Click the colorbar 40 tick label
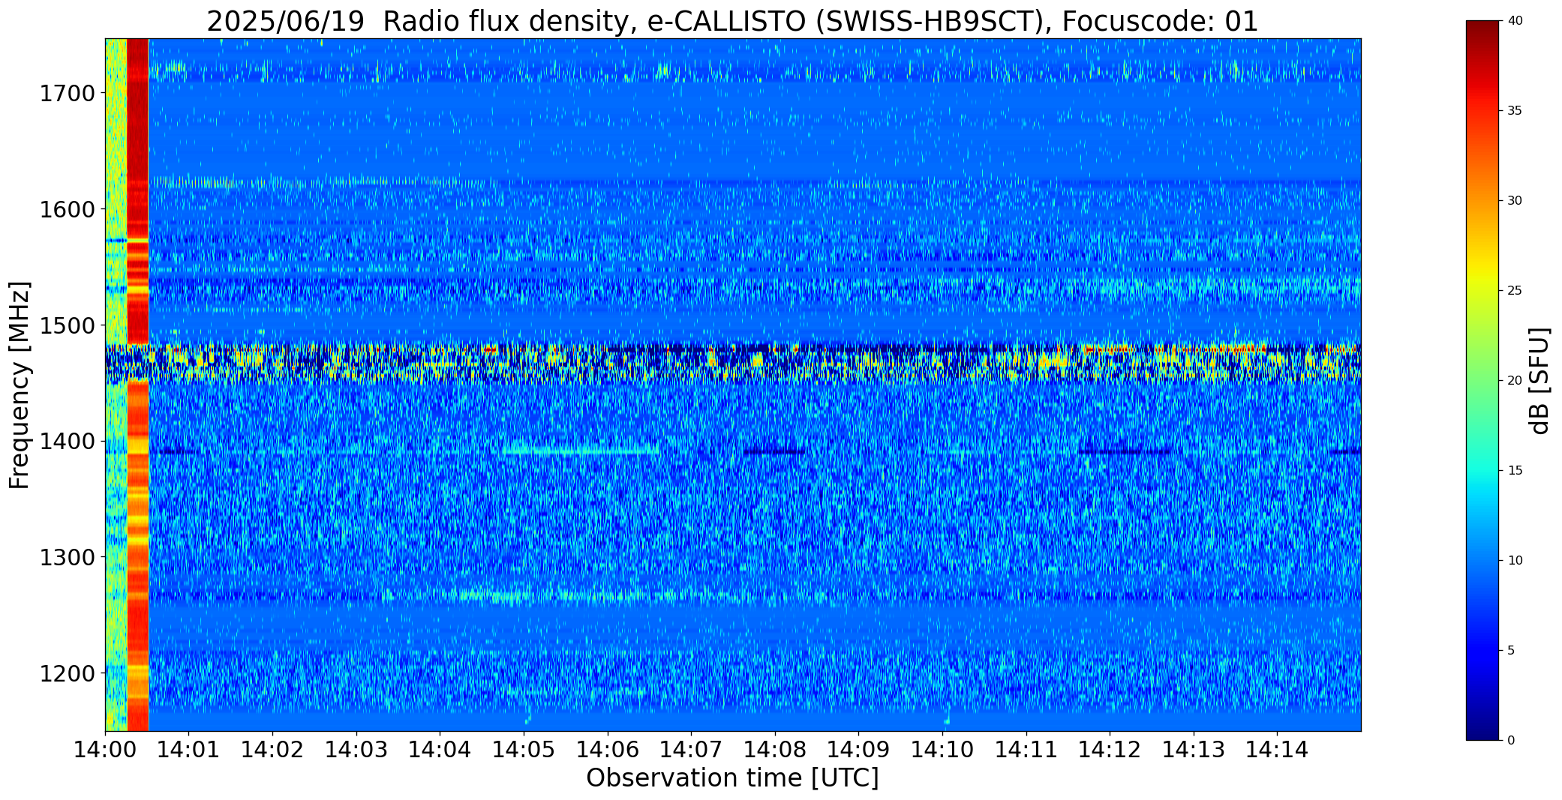Image resolution: width=1562 pixels, height=800 pixels. tap(1515, 21)
